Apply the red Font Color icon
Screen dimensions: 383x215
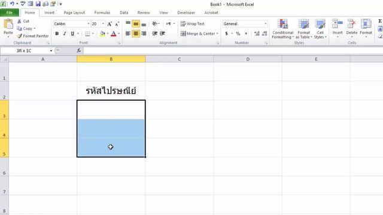[x=113, y=33]
